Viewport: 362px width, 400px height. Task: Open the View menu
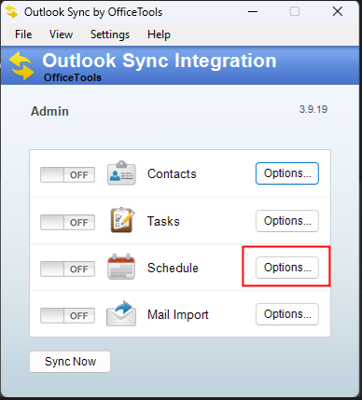[x=61, y=34]
